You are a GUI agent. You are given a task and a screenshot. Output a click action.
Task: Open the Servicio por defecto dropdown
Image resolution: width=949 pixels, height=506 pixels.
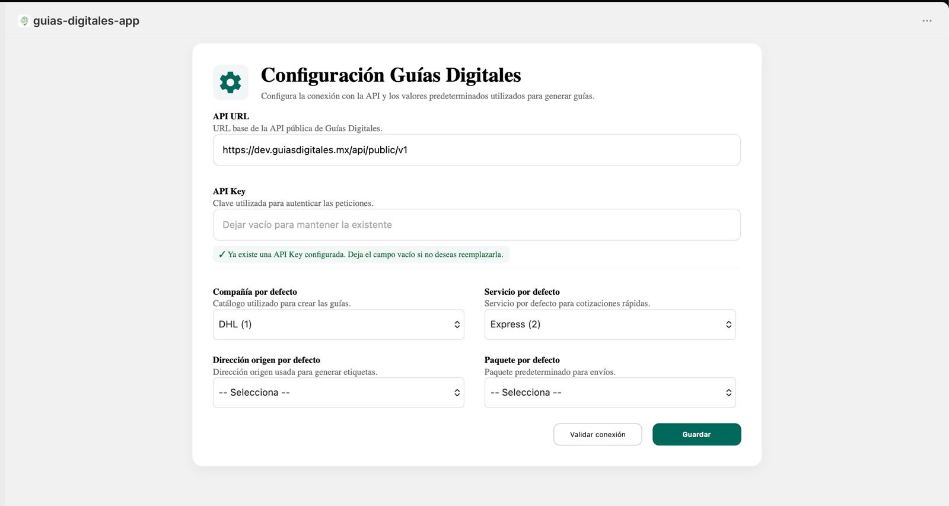610,324
